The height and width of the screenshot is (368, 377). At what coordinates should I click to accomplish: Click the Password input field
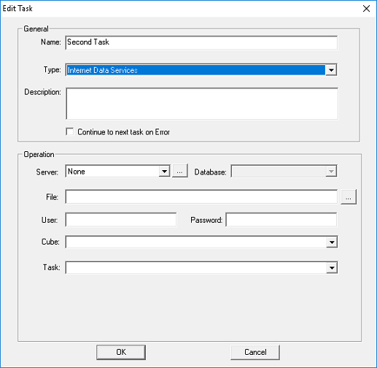click(x=281, y=220)
